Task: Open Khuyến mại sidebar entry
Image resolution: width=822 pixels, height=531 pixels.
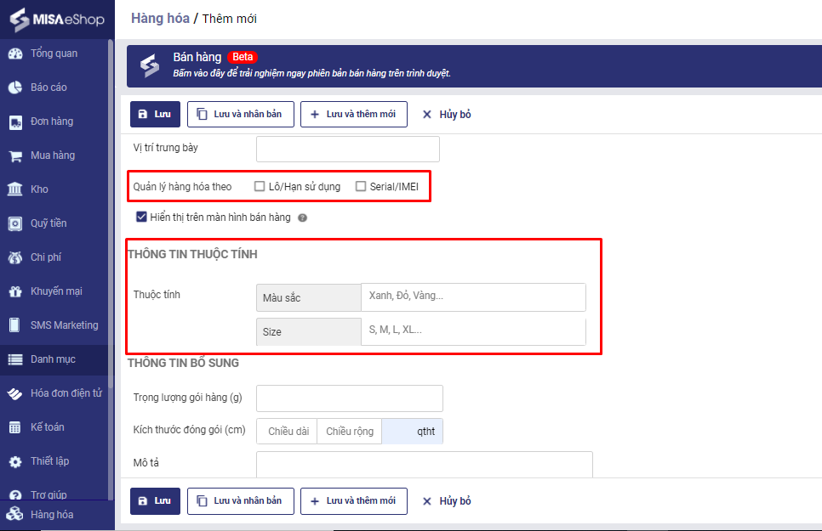Action: pos(57,291)
